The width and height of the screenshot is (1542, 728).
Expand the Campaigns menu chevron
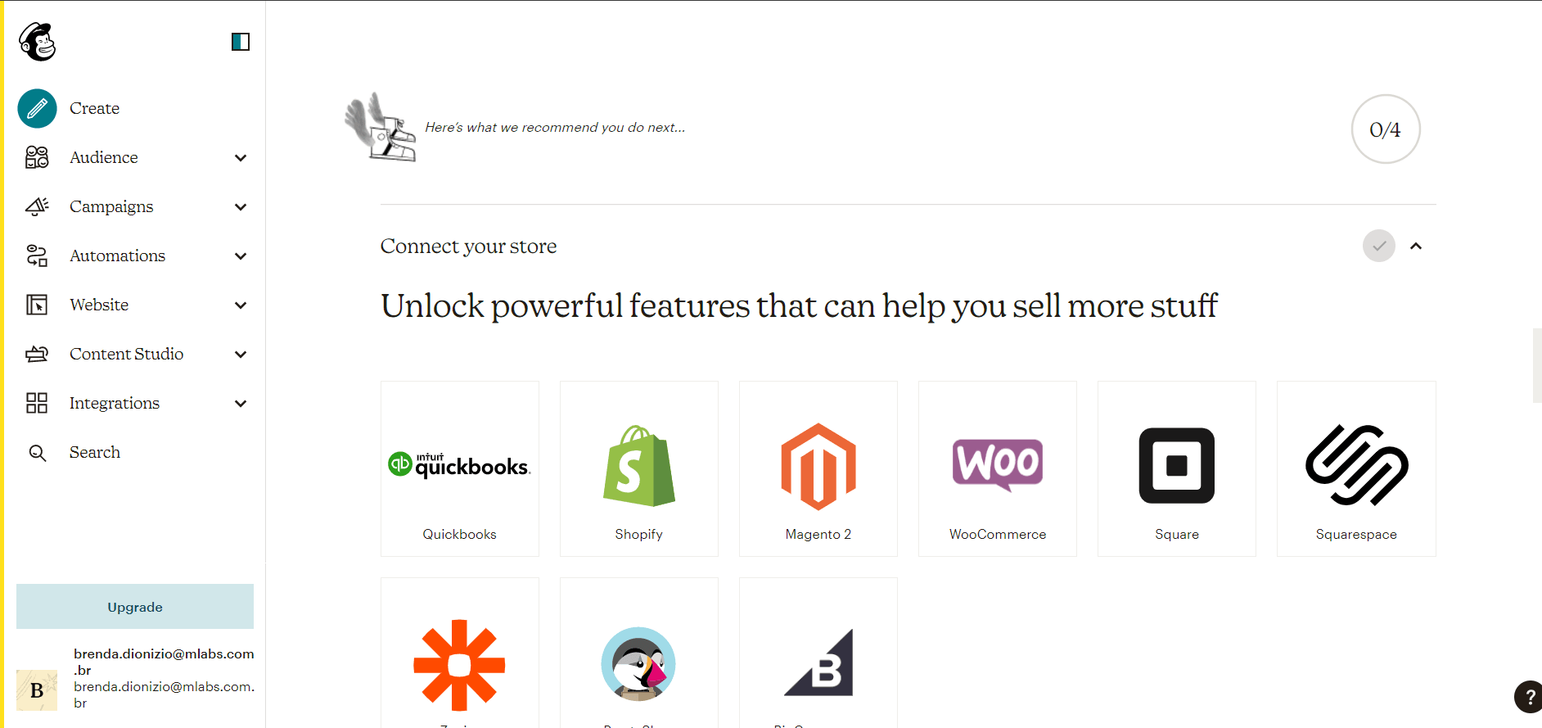[x=241, y=207]
